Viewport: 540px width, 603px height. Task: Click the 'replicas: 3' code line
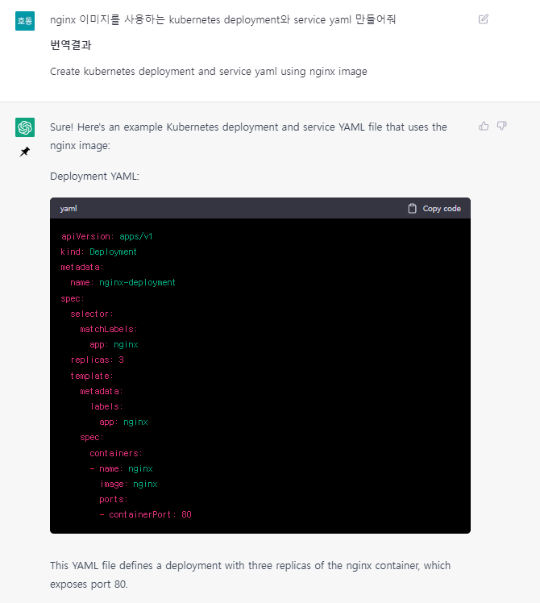[x=97, y=360]
